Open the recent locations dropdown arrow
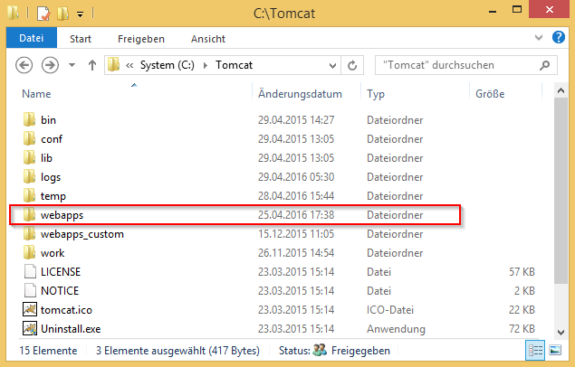Image resolution: width=575 pixels, height=367 pixels. 72,65
